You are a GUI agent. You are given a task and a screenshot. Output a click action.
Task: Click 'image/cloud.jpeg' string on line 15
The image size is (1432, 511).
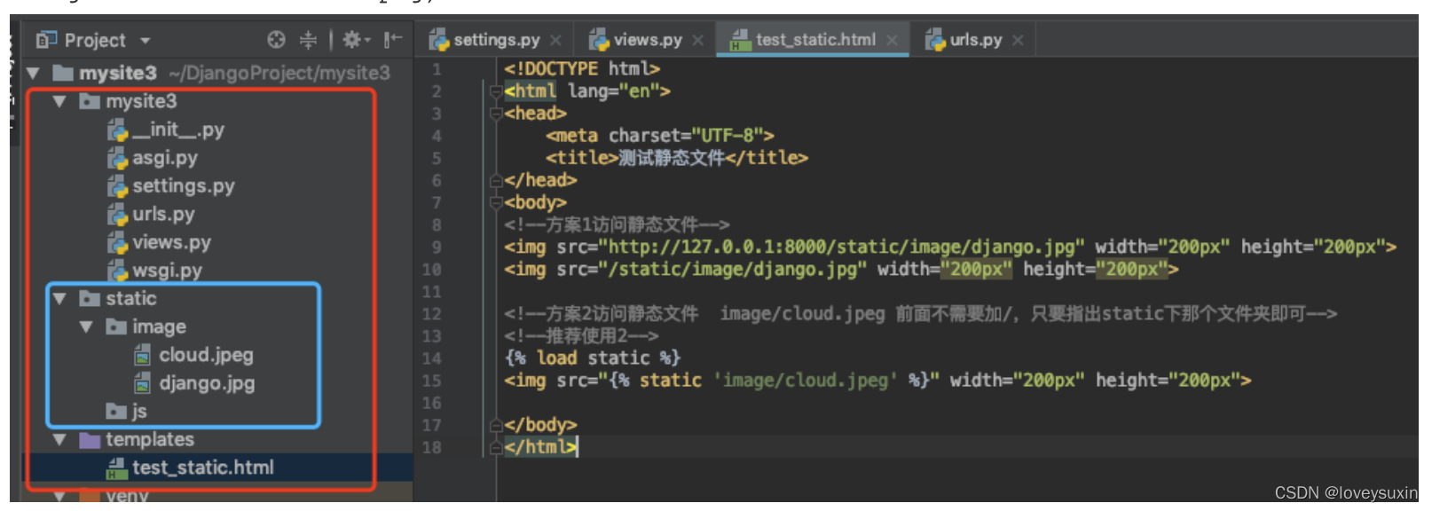[x=805, y=380]
